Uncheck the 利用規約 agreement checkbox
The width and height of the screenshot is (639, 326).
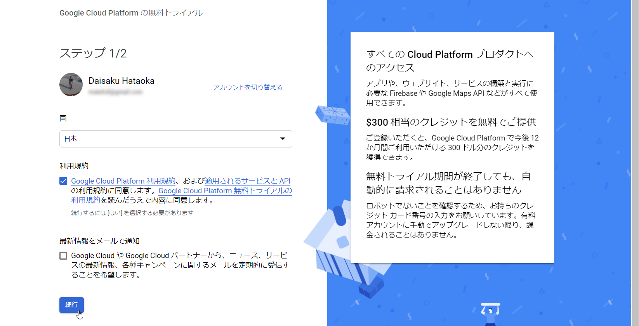pyautogui.click(x=63, y=181)
